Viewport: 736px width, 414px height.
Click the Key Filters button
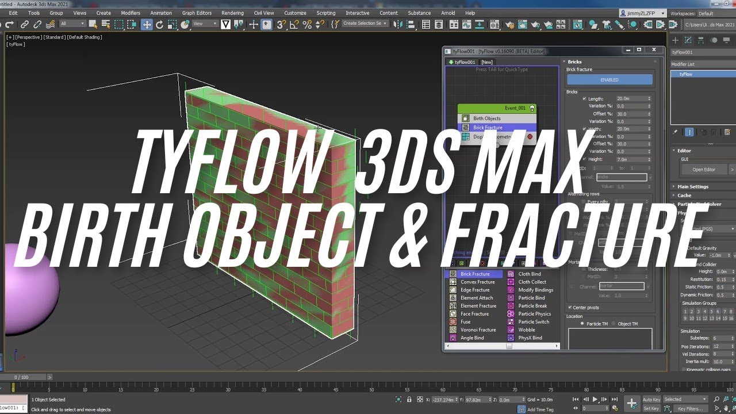[x=690, y=409]
